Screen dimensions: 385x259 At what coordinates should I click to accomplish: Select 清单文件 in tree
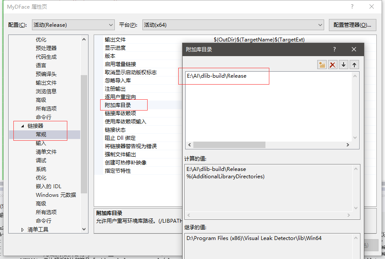pyautogui.click(x=46, y=152)
